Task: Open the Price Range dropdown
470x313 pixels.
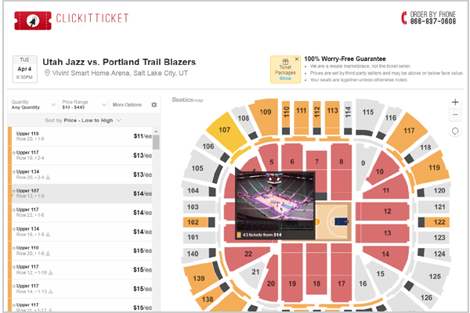Action: pyautogui.click(x=85, y=105)
